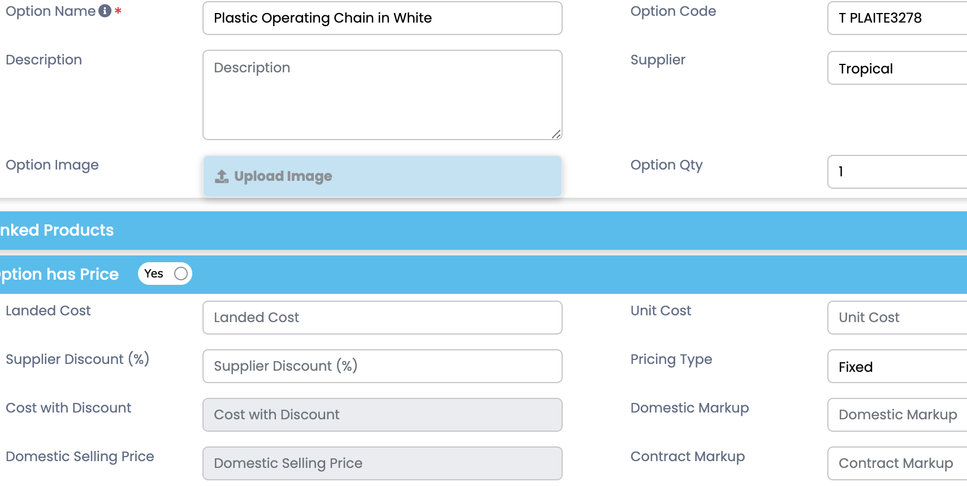Expand the Linked Products section header
The image size is (967, 486).
click(452, 231)
